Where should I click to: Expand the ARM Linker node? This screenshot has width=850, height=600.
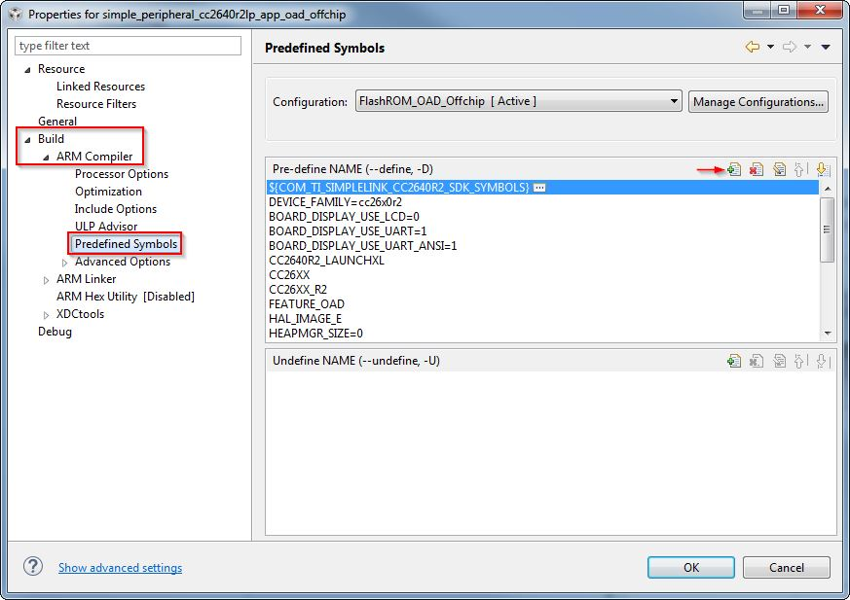pyautogui.click(x=46, y=280)
